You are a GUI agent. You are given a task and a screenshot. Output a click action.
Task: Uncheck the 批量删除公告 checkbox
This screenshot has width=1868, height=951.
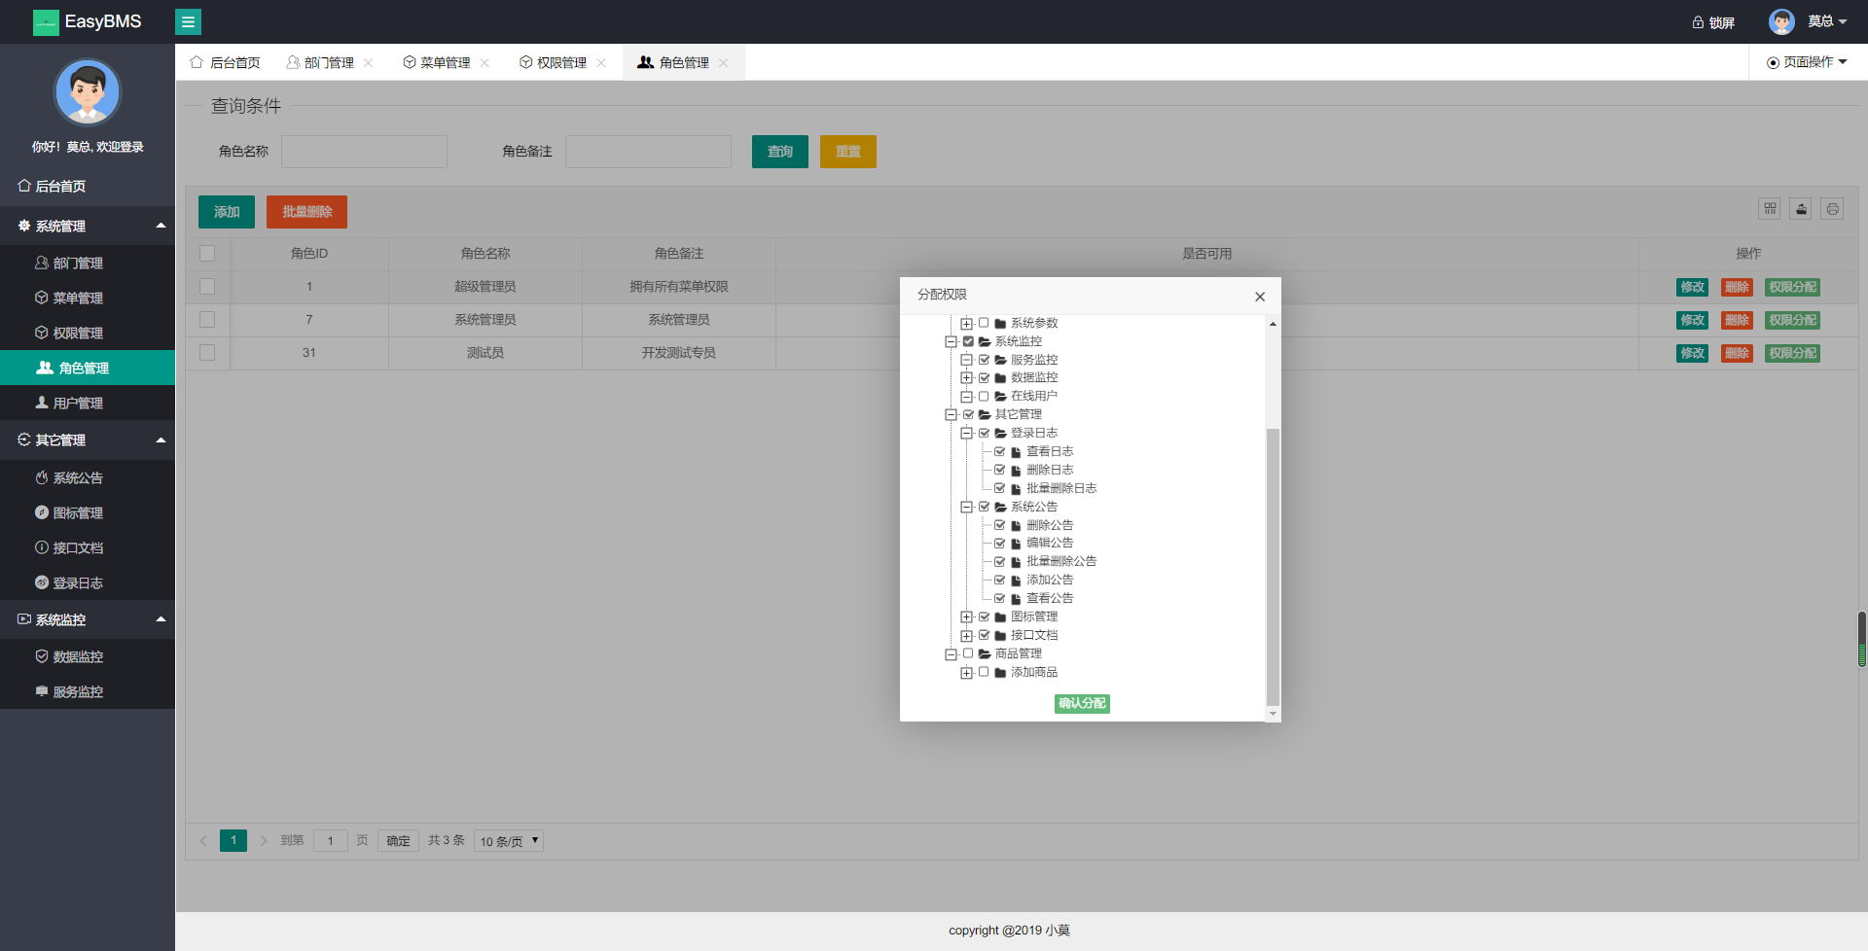(999, 561)
